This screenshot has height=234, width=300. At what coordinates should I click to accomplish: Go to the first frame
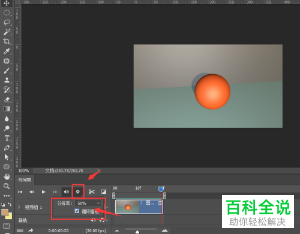coord(20,192)
